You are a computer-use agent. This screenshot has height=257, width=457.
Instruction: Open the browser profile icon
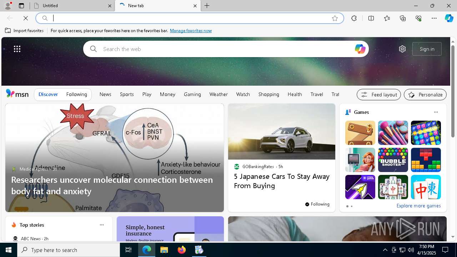7,6
